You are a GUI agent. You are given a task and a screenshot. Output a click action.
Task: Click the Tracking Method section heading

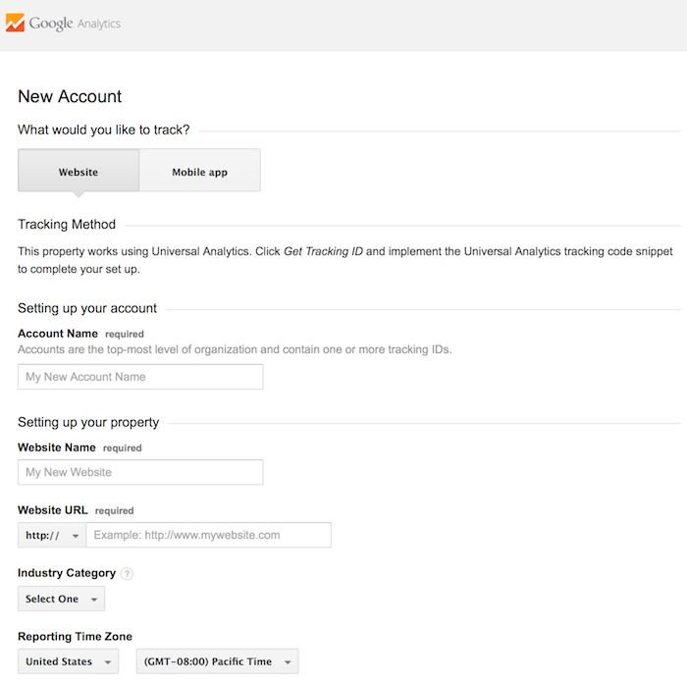click(x=67, y=225)
